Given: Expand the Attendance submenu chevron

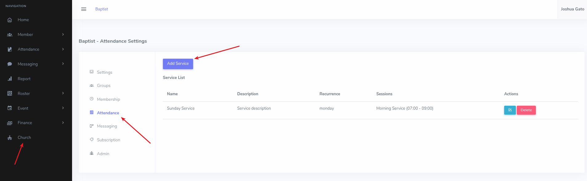Looking at the screenshot, I should (x=63, y=49).
